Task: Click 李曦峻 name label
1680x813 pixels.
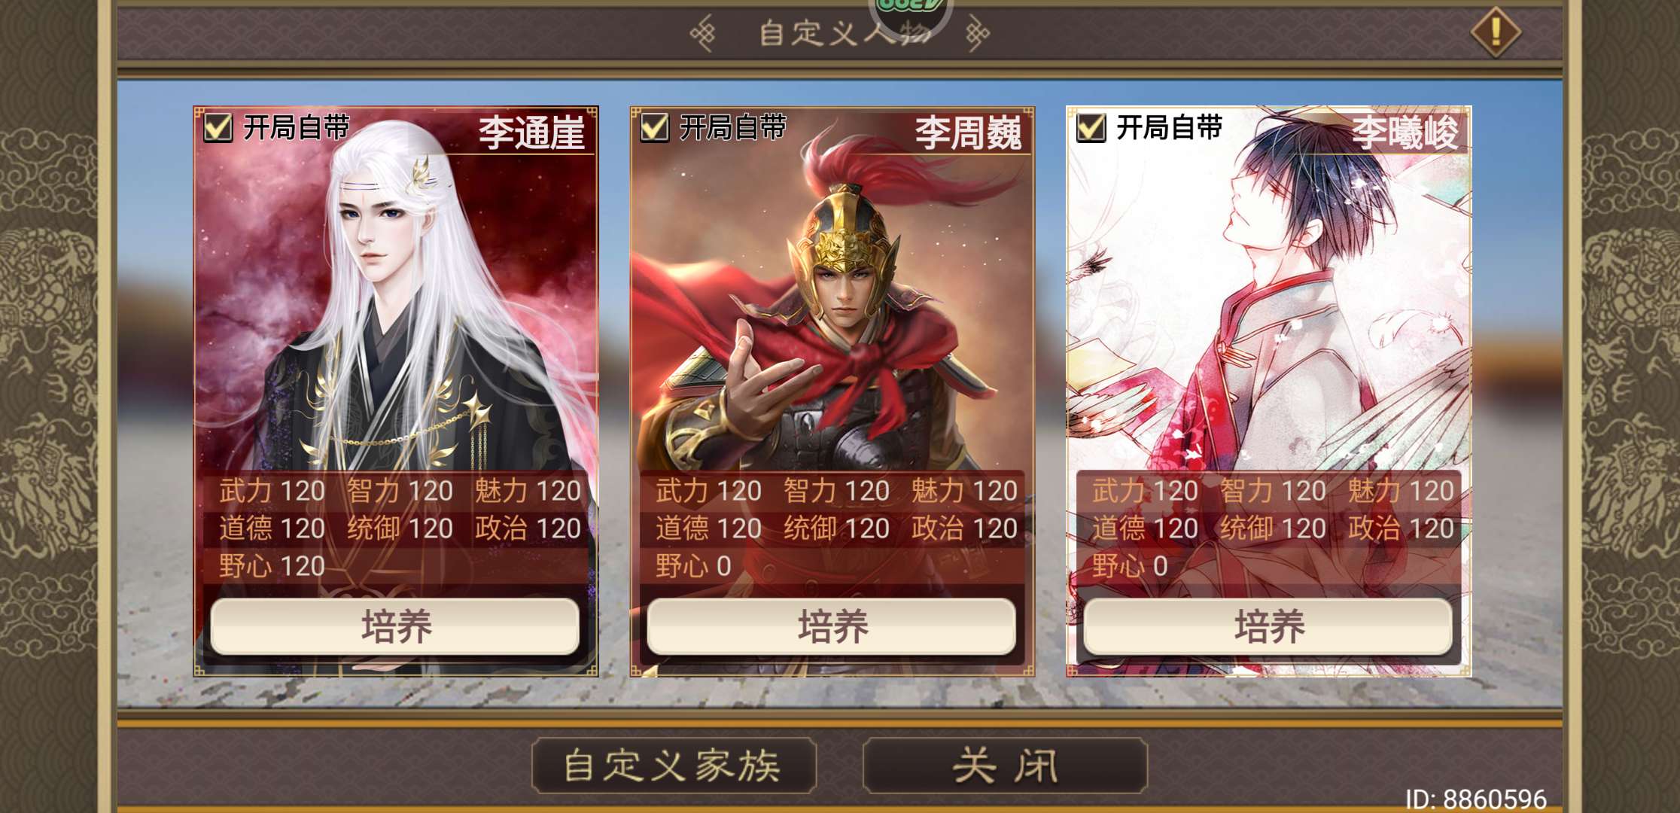Action: [1405, 133]
